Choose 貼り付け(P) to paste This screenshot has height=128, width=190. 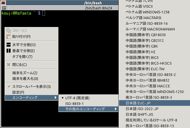31,36
